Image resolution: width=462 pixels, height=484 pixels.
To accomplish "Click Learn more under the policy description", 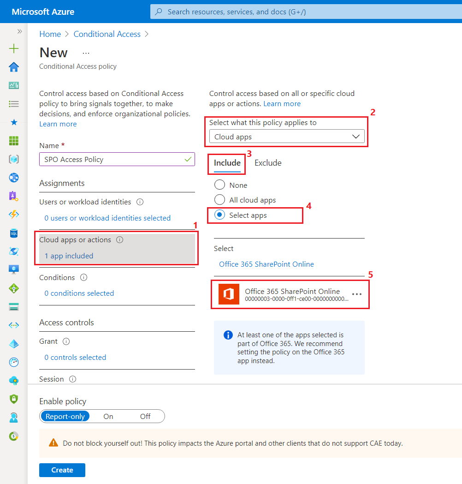I will point(58,124).
